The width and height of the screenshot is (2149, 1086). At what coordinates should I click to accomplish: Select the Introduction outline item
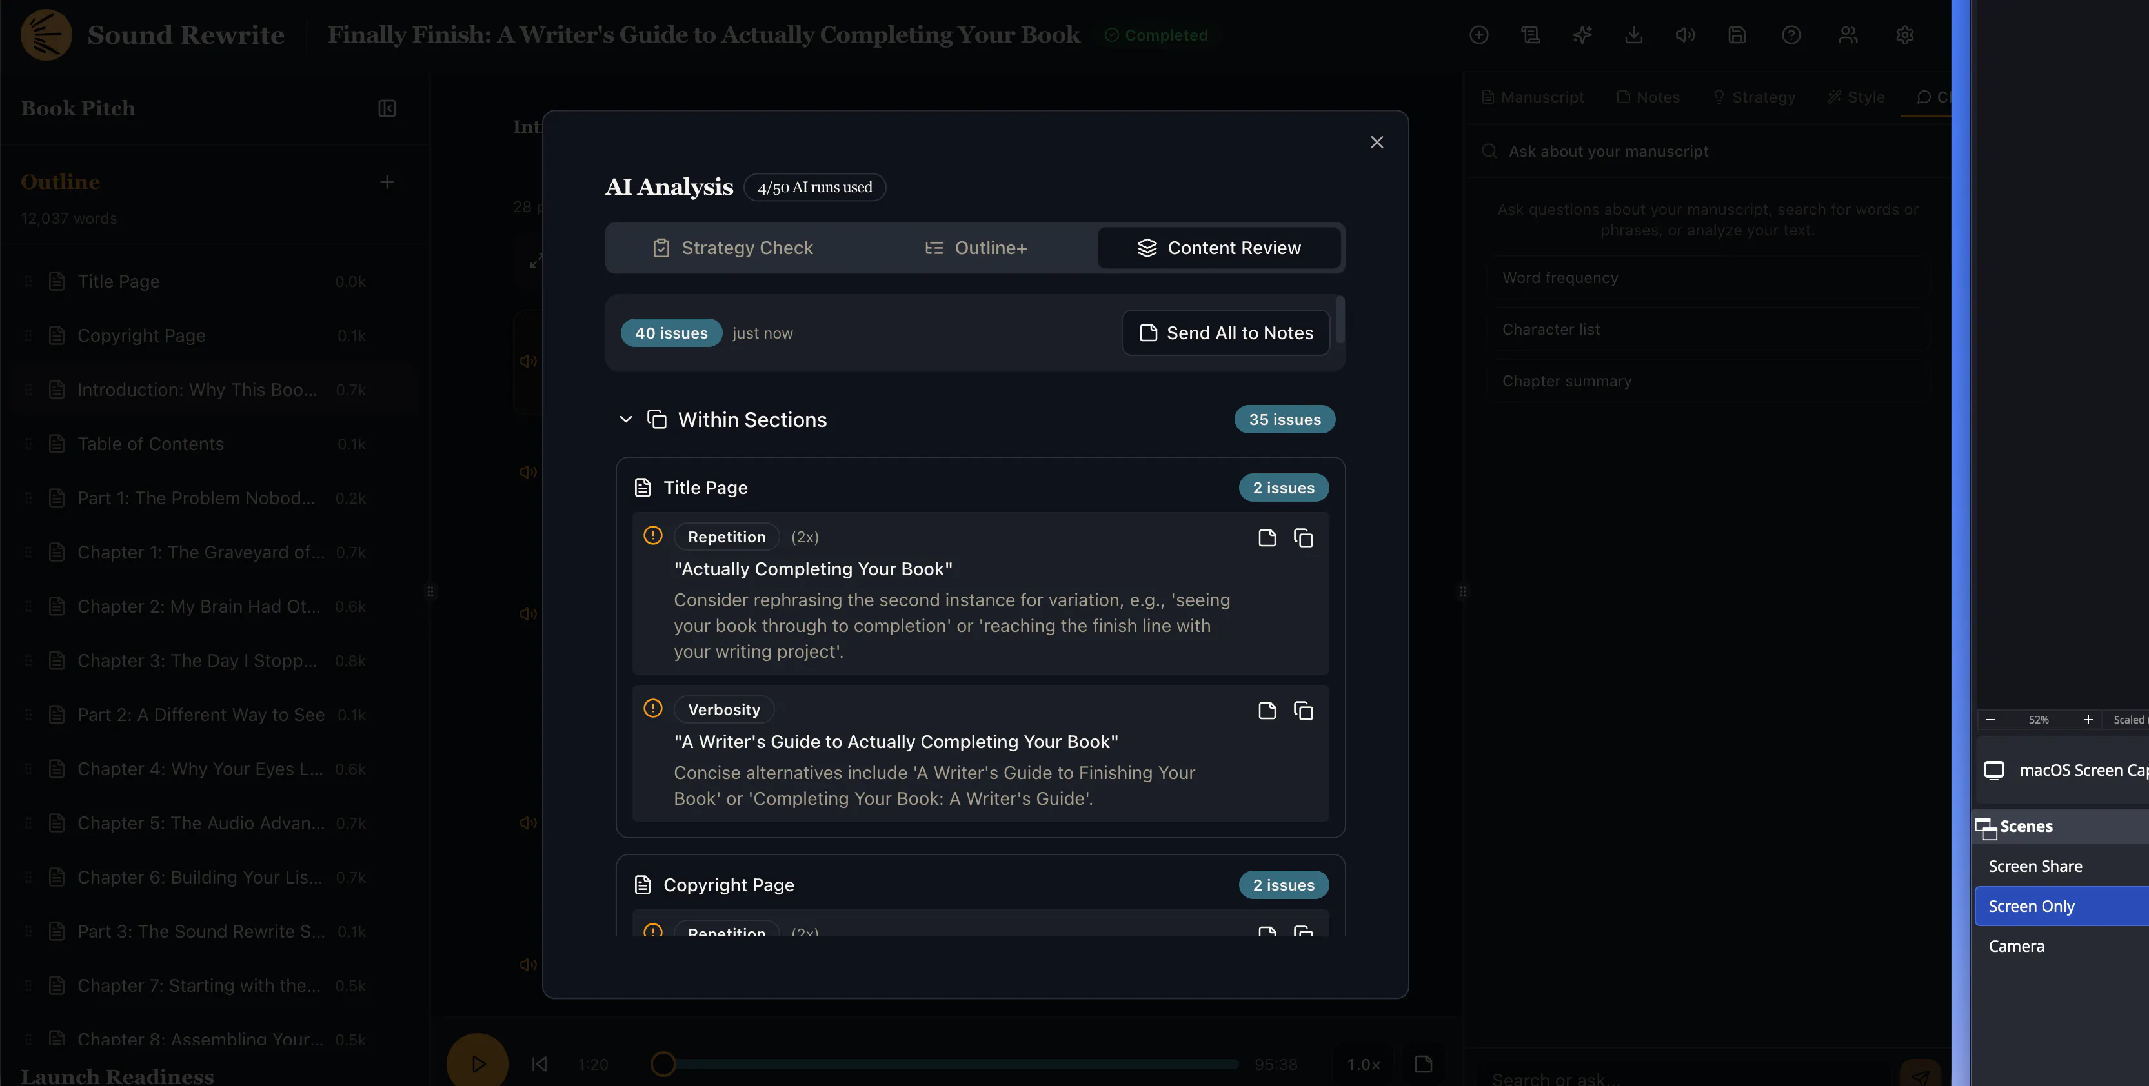(x=216, y=390)
